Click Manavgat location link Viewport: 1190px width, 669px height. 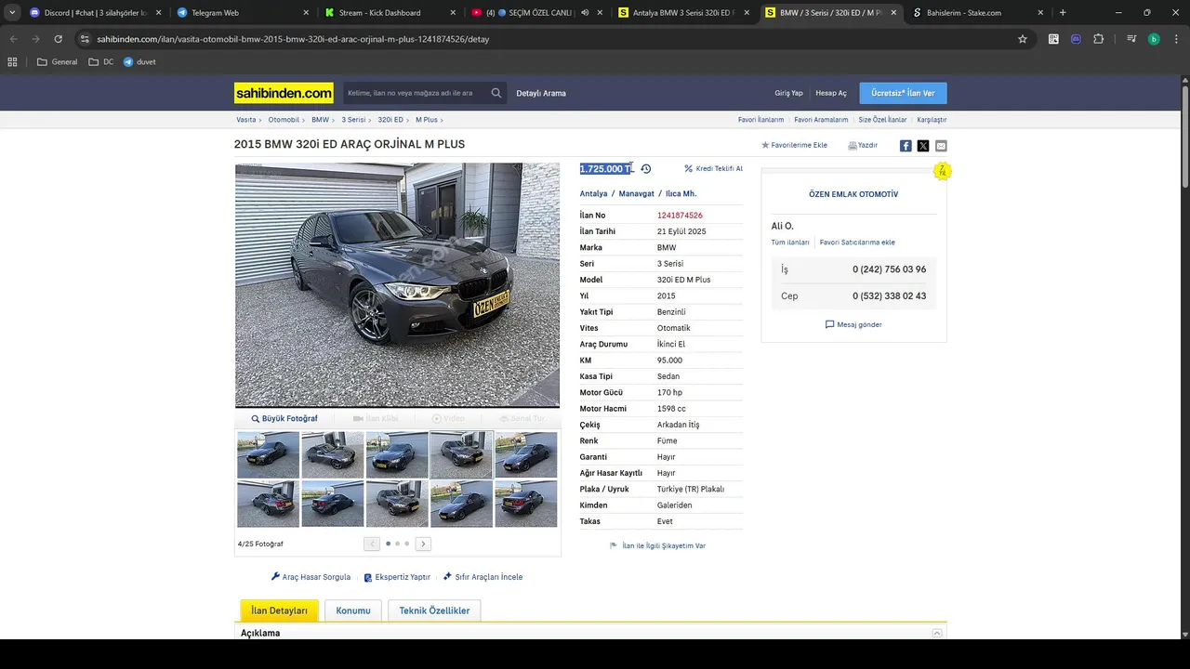pyautogui.click(x=637, y=194)
